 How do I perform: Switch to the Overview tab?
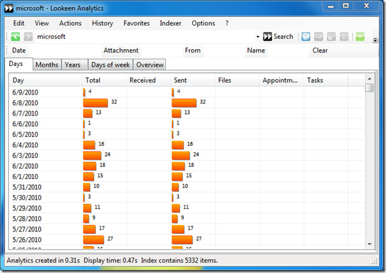point(150,65)
